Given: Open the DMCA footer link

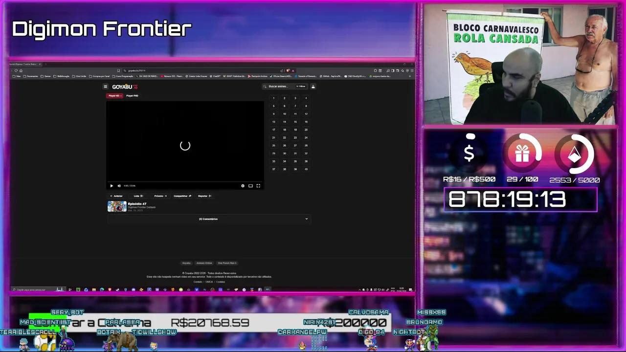Looking at the screenshot, I should tap(209, 282).
